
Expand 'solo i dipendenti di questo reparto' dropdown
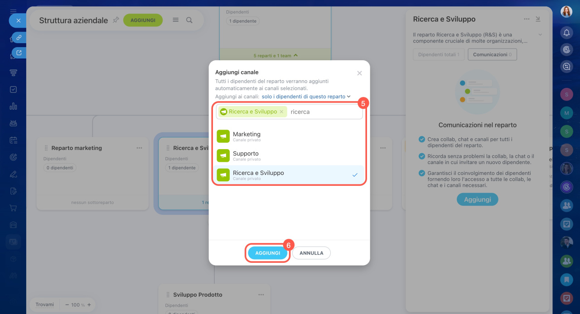(306, 97)
